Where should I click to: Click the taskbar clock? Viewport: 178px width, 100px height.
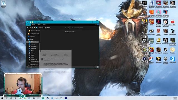pyautogui.click(x=175, y=98)
